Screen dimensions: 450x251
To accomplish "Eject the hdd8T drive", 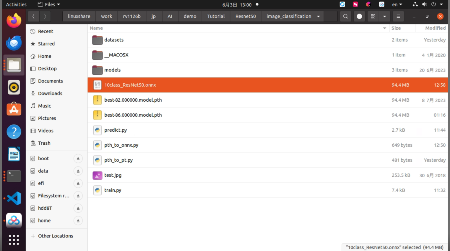I will coord(78,208).
